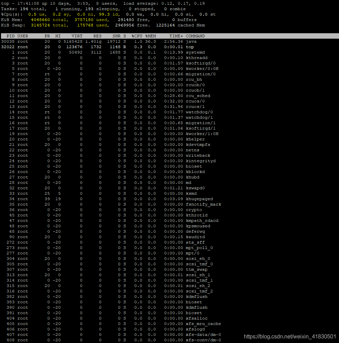Click the rcu_bh process name
This screenshot has width=339, height=343.
194,79
